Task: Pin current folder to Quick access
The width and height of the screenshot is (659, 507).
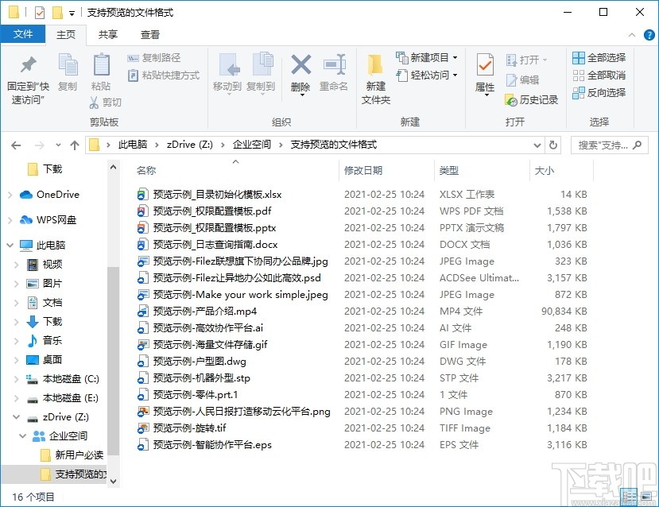Action: click(28, 75)
